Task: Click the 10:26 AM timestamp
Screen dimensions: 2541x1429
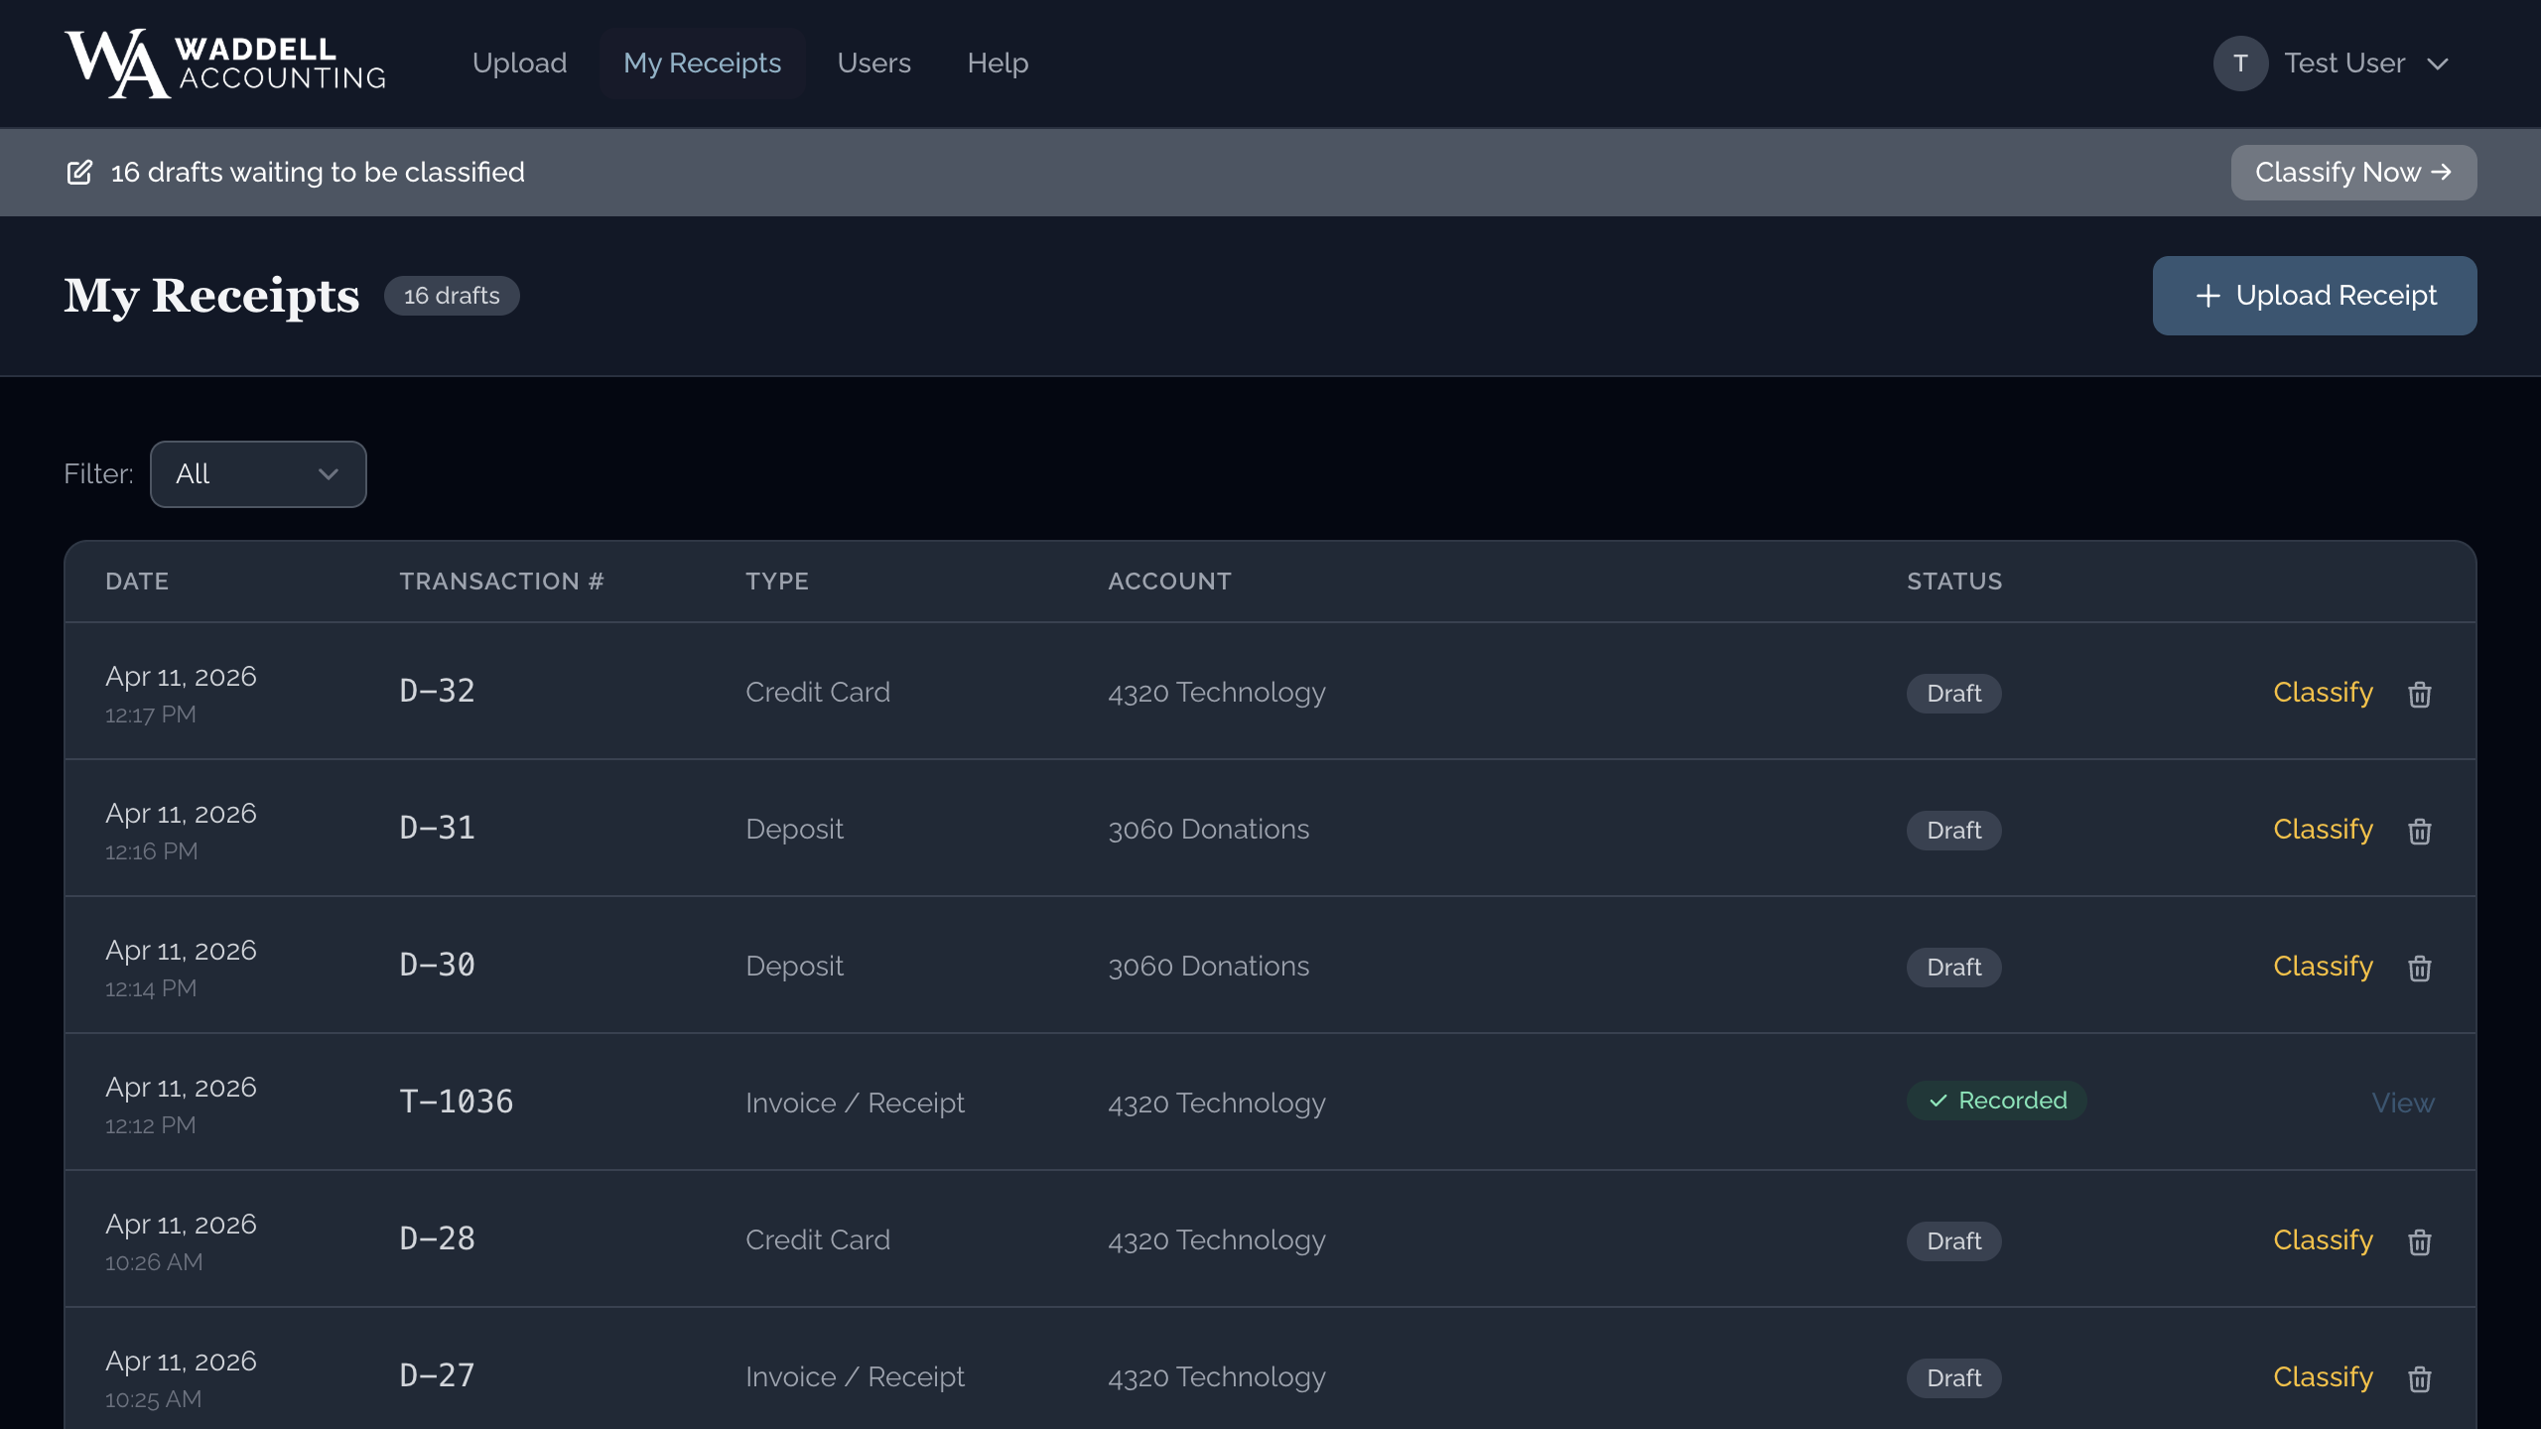Action: pyautogui.click(x=154, y=1262)
